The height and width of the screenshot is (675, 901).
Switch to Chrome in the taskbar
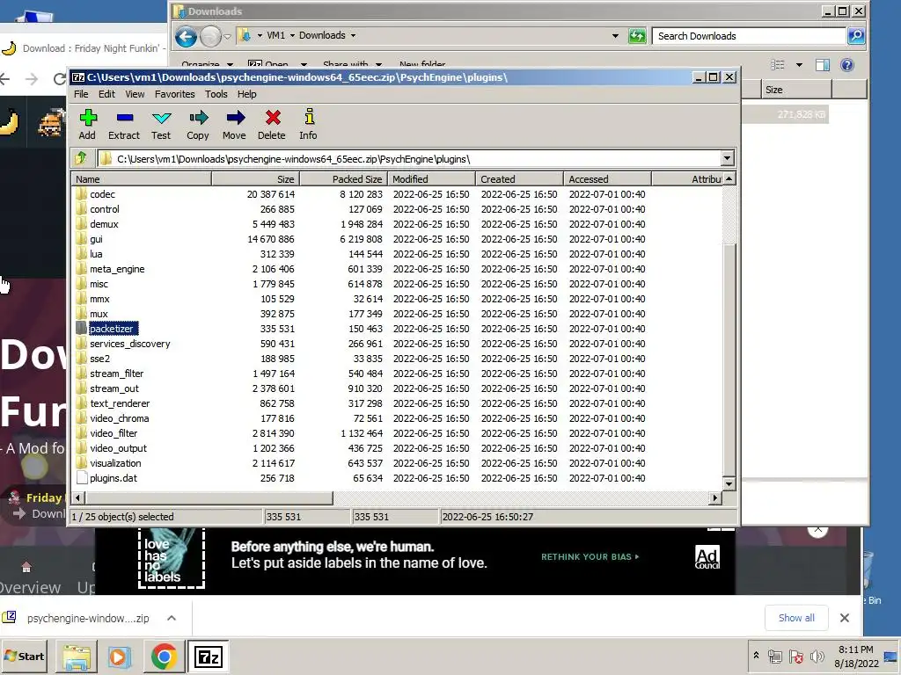(x=164, y=657)
